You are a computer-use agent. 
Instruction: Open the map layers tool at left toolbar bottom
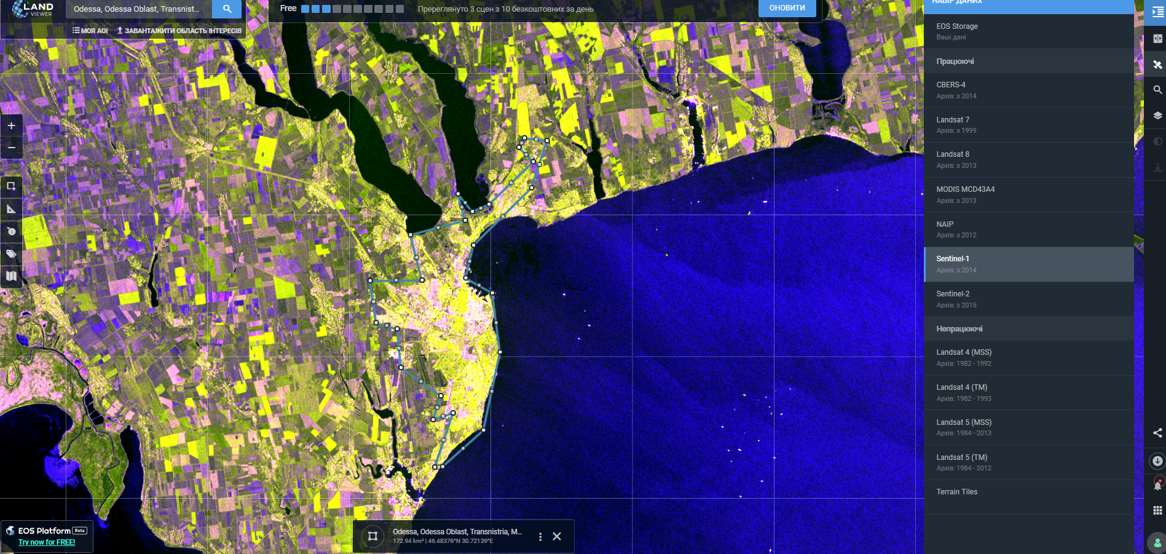click(11, 276)
